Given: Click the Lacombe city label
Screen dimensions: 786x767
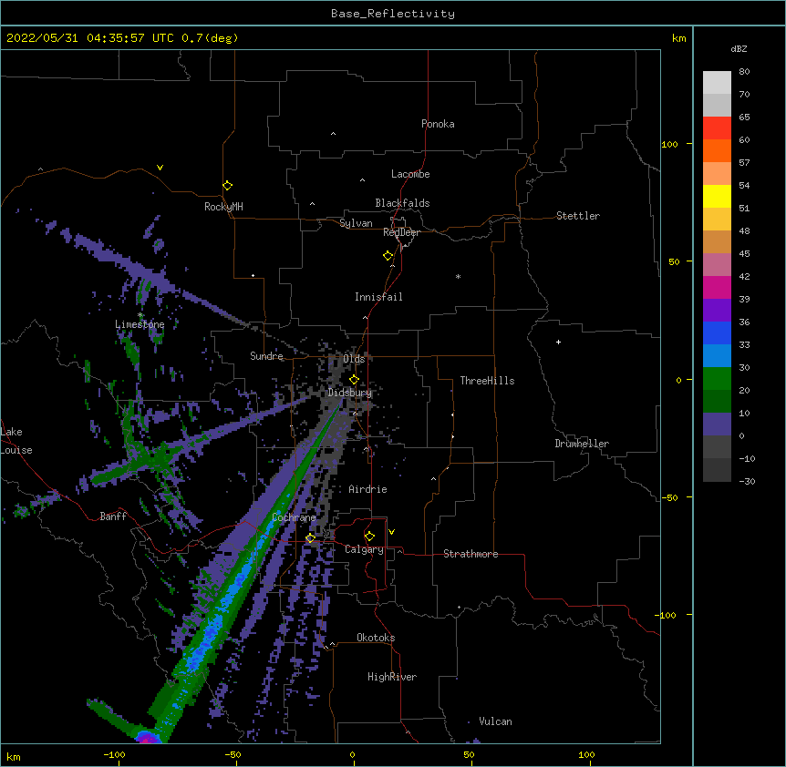Looking at the screenshot, I should click(x=410, y=174).
